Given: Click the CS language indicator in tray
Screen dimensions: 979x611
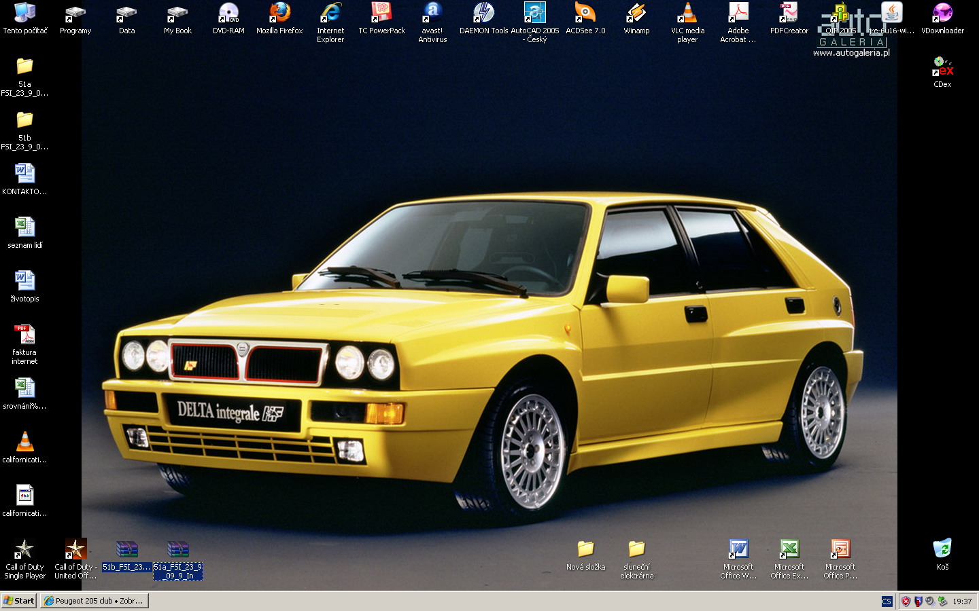Looking at the screenshot, I should [x=887, y=601].
